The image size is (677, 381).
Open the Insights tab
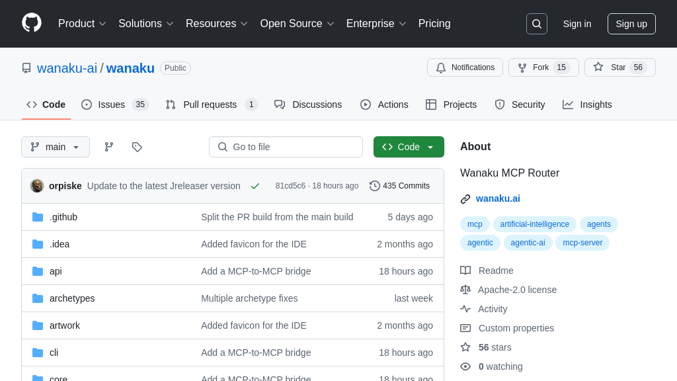tap(587, 105)
